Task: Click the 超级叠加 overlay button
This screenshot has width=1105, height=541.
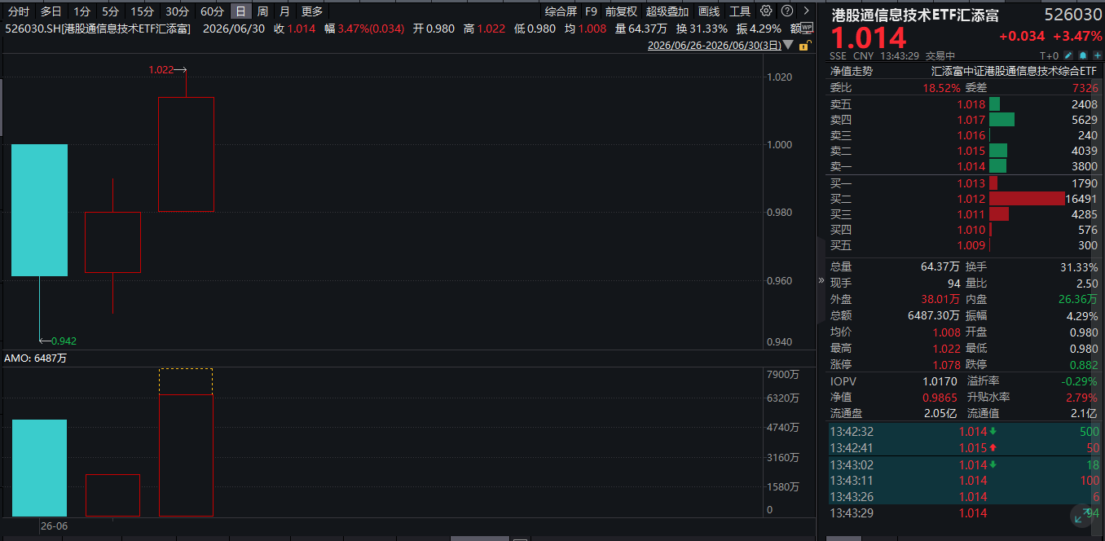Action: (667, 11)
